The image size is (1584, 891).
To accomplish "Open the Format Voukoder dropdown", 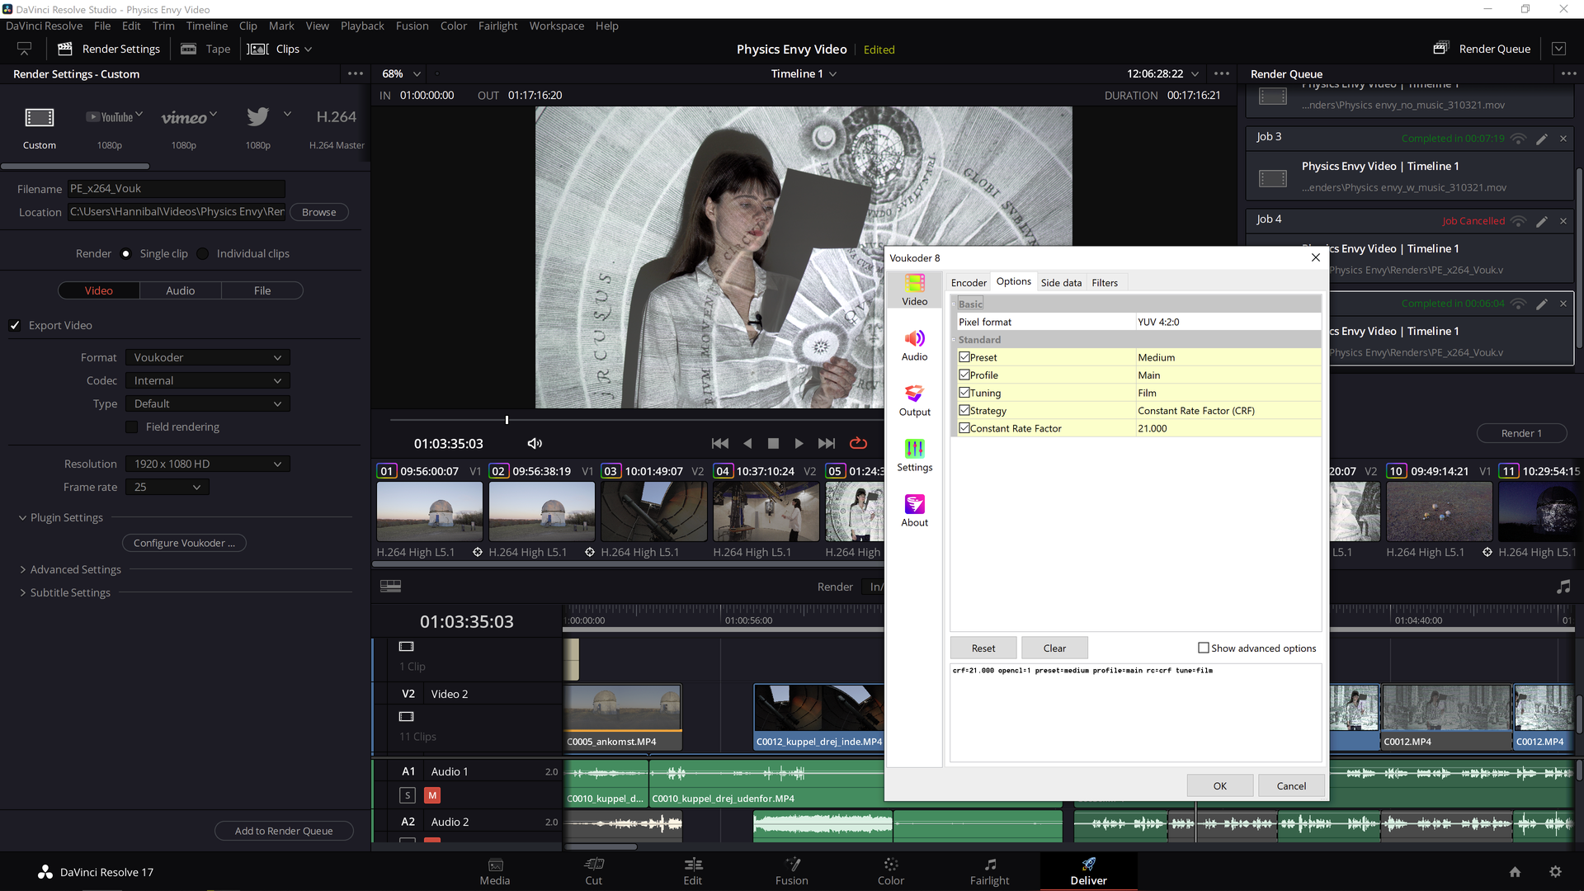I will [208, 357].
